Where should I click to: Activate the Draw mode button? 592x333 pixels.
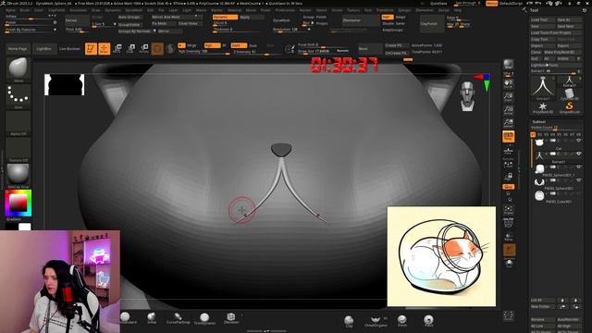pos(105,49)
